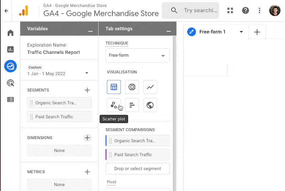Open the Technique Free-form dropdown
This screenshot has height=191, width=285.
(x=138, y=55)
